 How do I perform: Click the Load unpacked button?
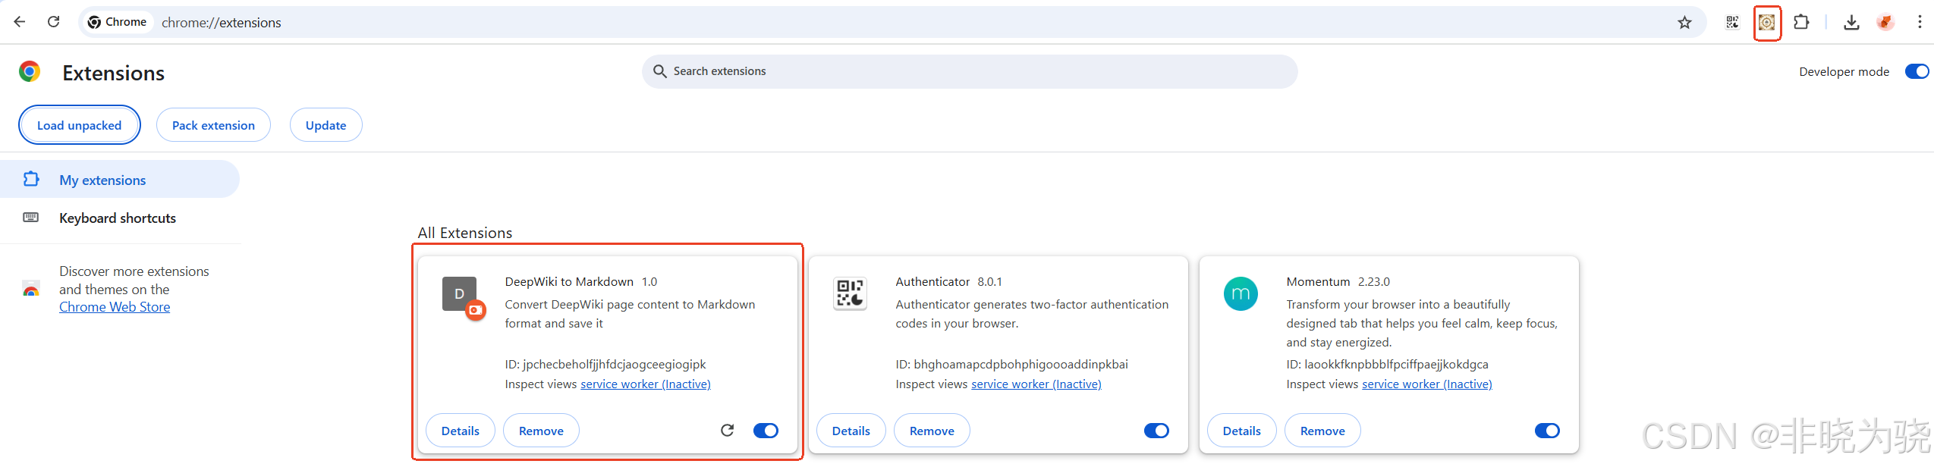click(80, 125)
